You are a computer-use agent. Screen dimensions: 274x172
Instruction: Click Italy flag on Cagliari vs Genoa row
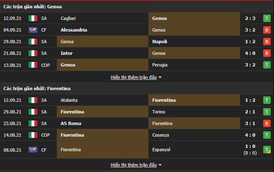pyautogui.click(x=33, y=18)
